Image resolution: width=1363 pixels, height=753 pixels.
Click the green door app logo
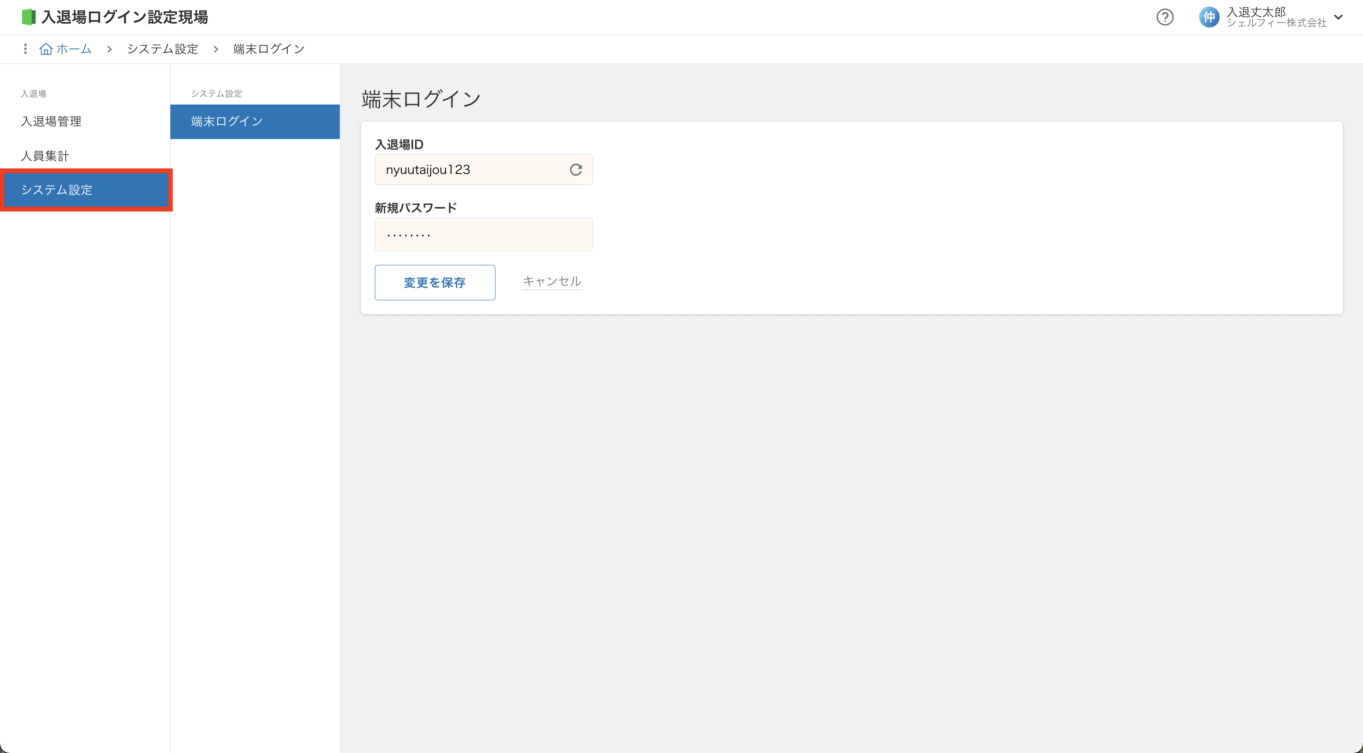click(28, 17)
